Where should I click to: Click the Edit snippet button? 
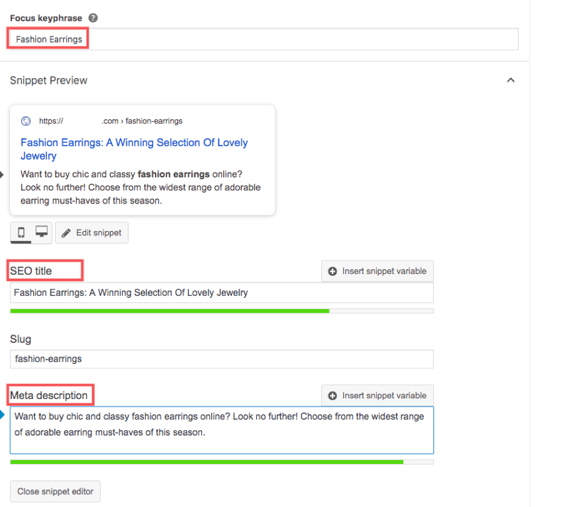(91, 232)
